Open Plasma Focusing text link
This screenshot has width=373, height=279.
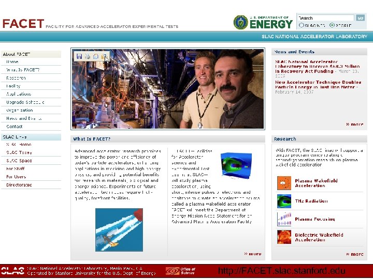[x=315, y=219]
